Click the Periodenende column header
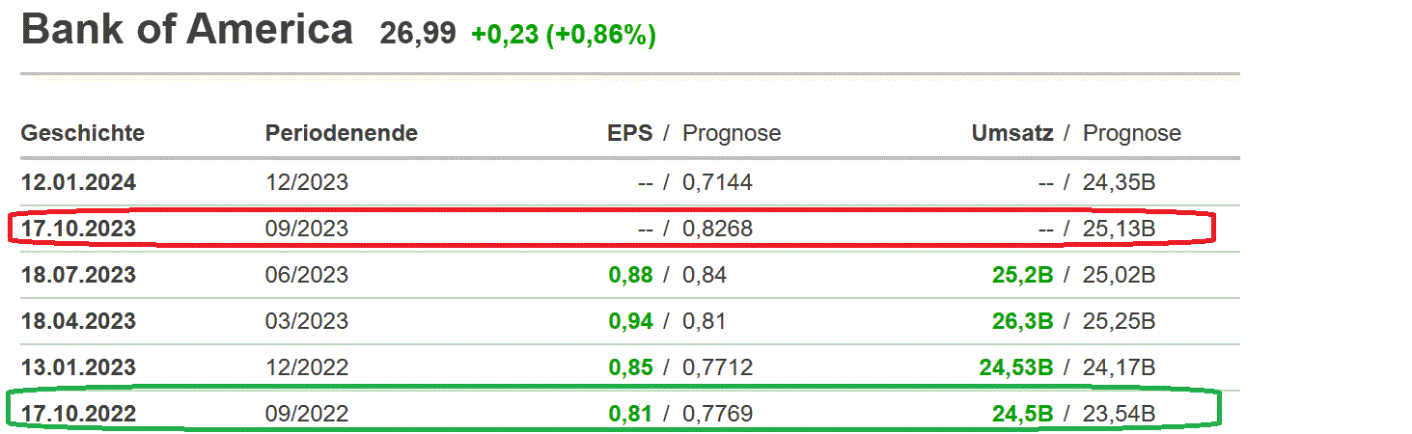 click(342, 133)
